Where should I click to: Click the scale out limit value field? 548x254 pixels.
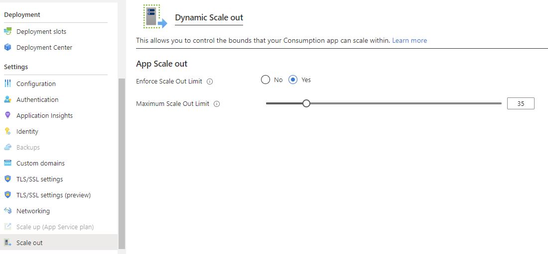pos(521,103)
